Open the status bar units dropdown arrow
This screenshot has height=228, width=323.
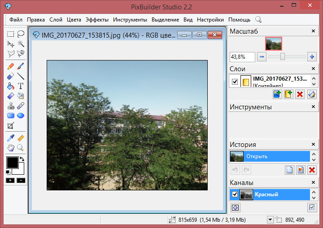click(270, 220)
